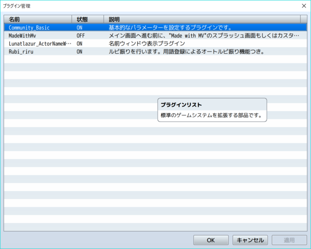Viewport: 311px width, 249px height.
Task: Click the description starting メイン画面へ進む前に
Action: [x=204, y=36]
